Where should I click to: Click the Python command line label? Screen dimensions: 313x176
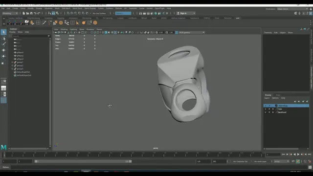point(5,167)
